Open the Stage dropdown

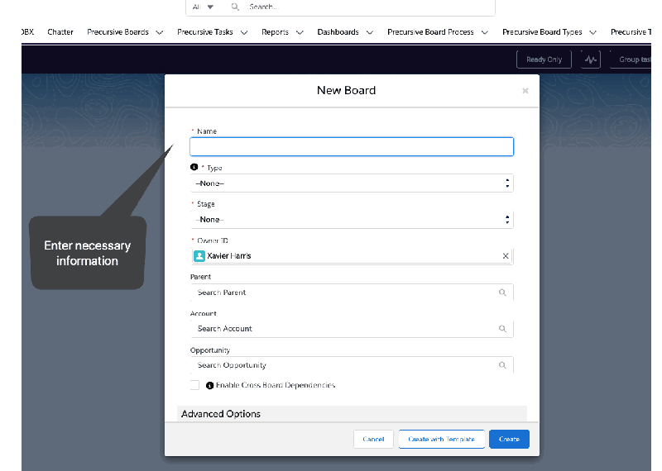pyautogui.click(x=351, y=220)
